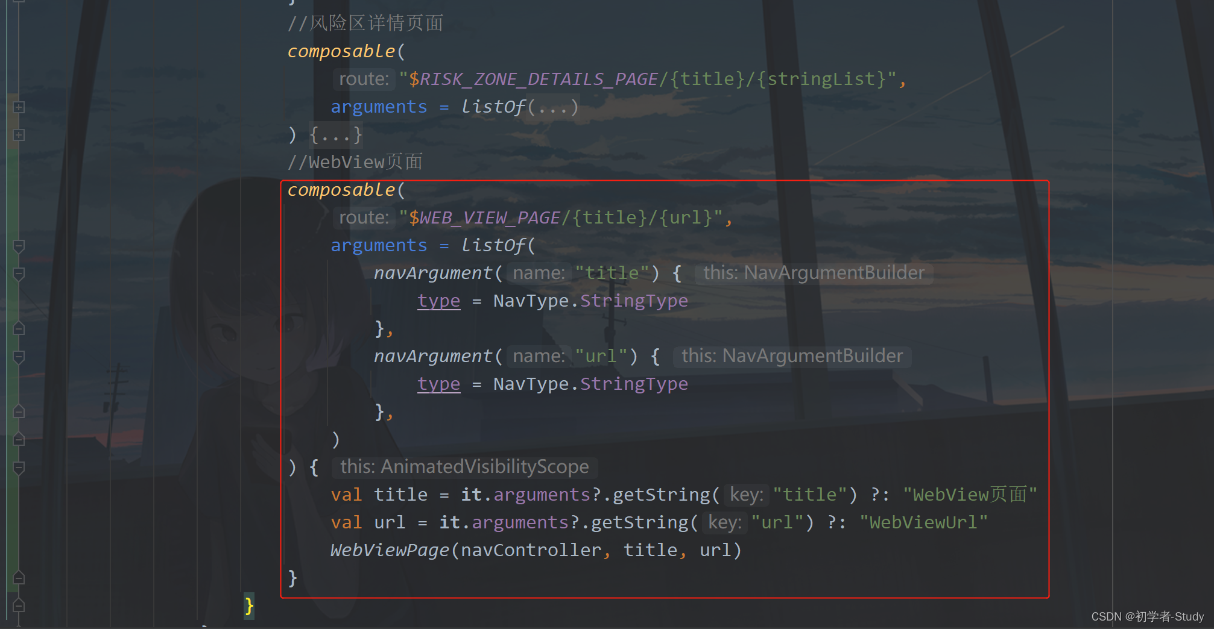
Task: Click 'composable' above the WEB_VIEW_PAGE route
Action: click(x=341, y=190)
